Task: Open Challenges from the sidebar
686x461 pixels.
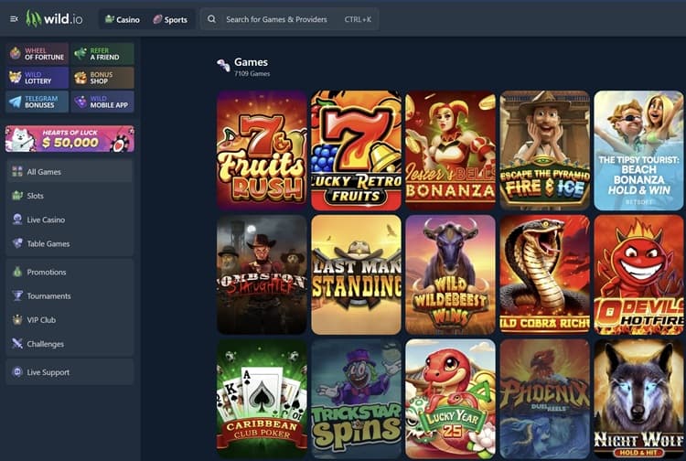Action: click(x=70, y=344)
